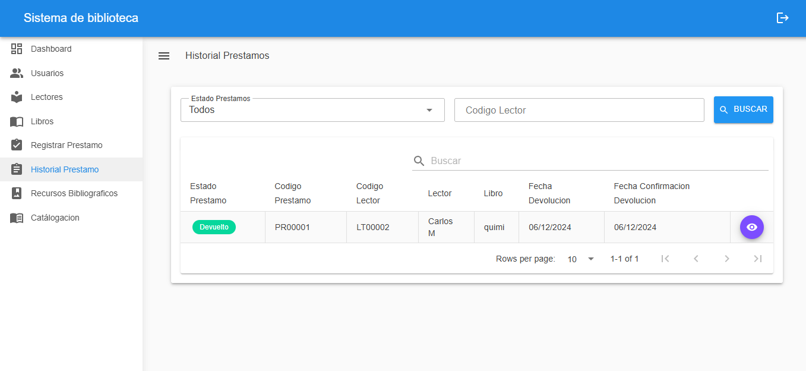
Task: Open Recursos Bibliograficos section
Action: pos(74,193)
